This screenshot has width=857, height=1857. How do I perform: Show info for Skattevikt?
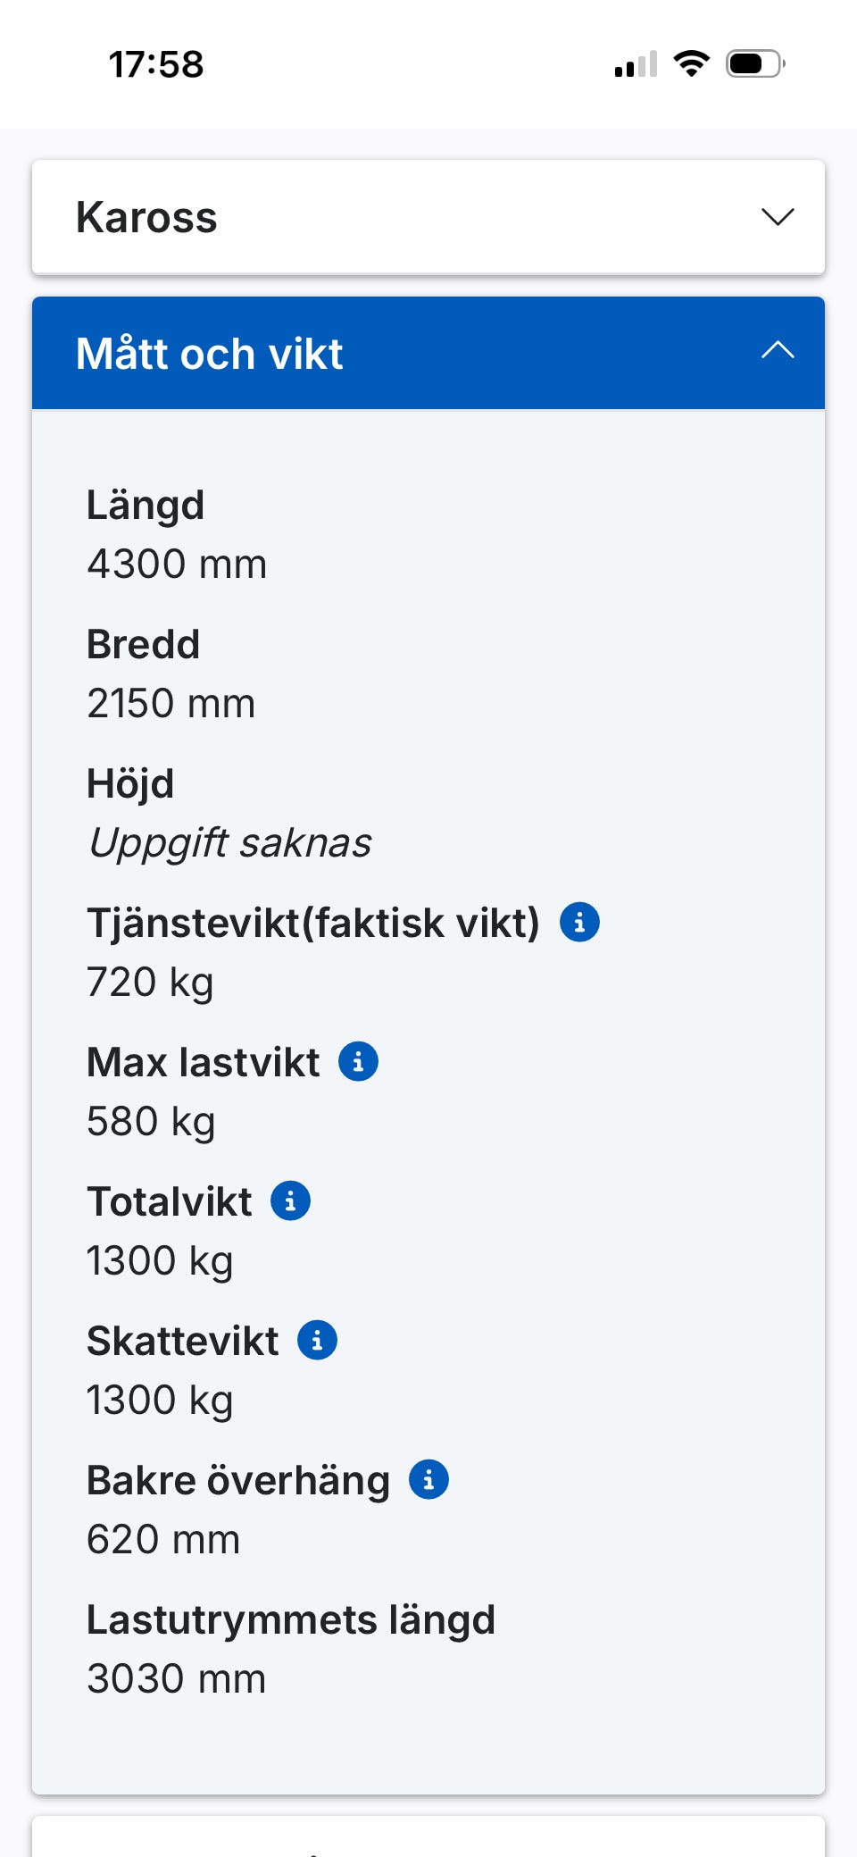tap(317, 1340)
